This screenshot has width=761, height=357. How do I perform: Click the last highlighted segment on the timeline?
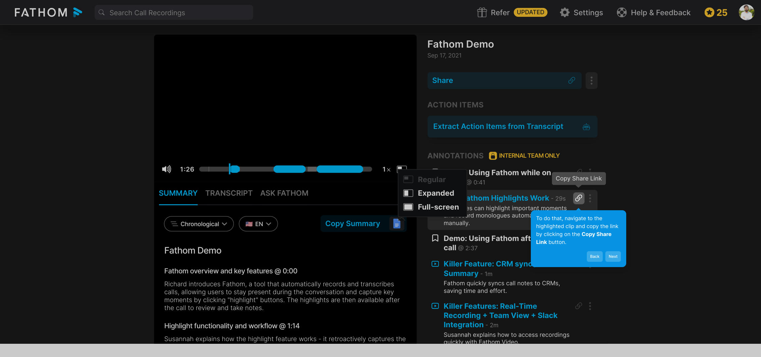tap(340, 169)
